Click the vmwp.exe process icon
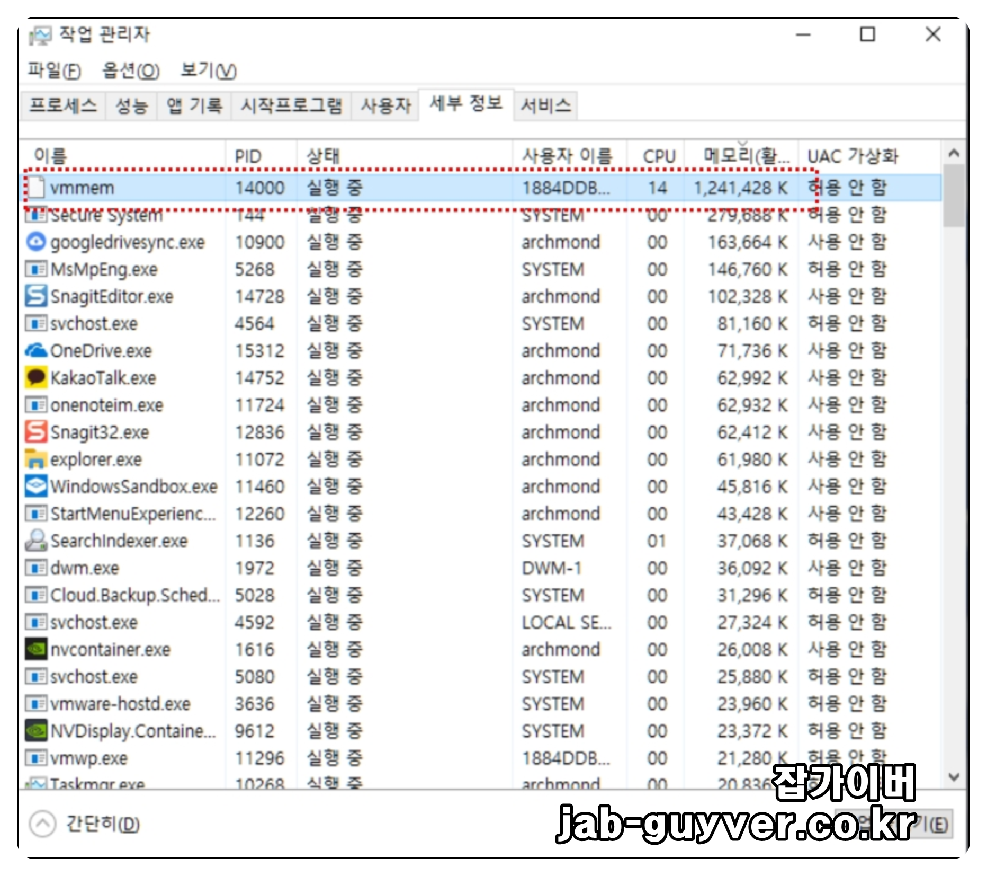This screenshot has height=876, width=987. pos(36,758)
